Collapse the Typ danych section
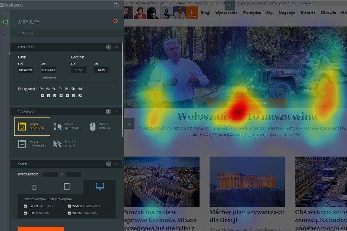 pos(116,111)
